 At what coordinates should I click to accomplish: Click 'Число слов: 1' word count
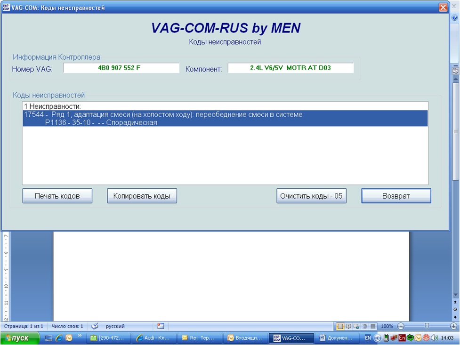coord(67,326)
